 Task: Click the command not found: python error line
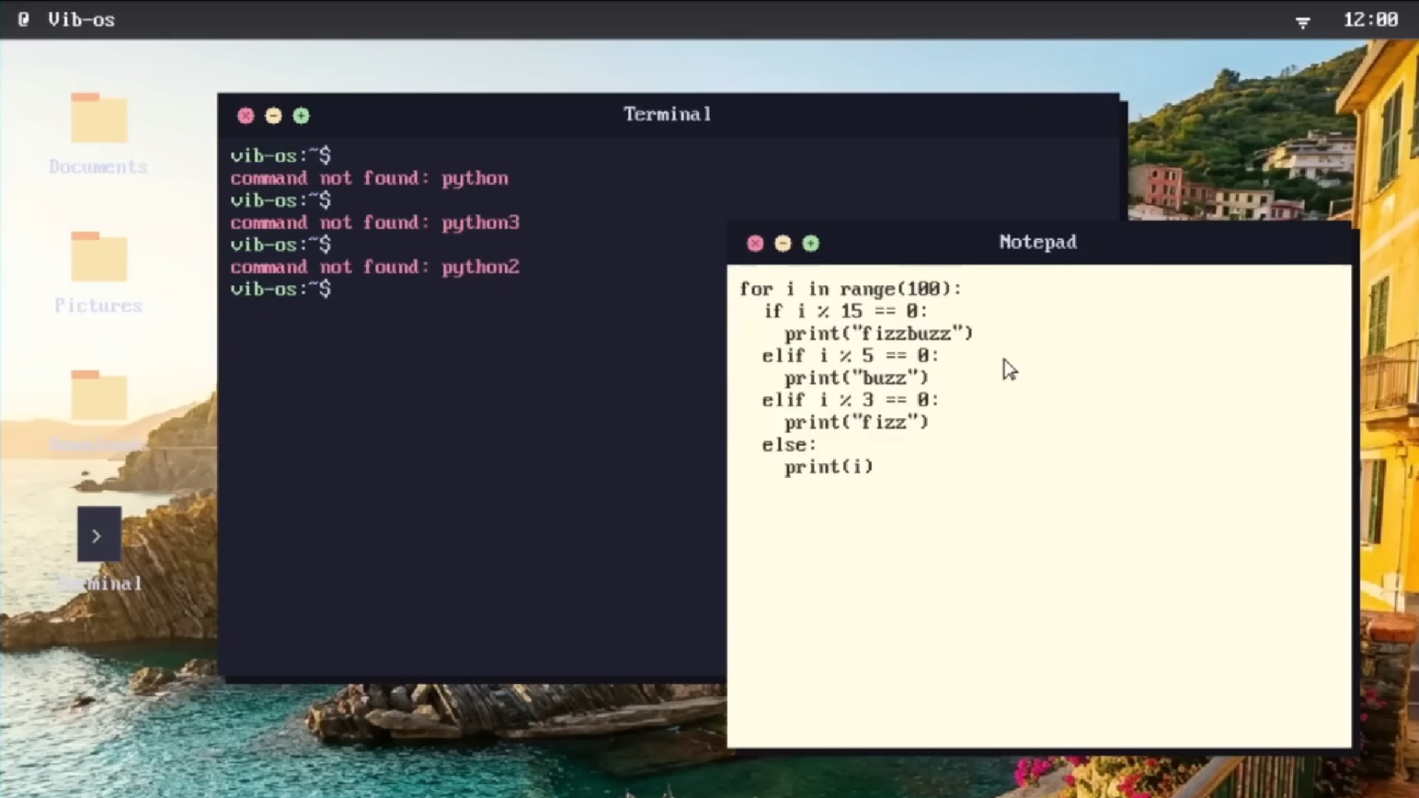369,178
